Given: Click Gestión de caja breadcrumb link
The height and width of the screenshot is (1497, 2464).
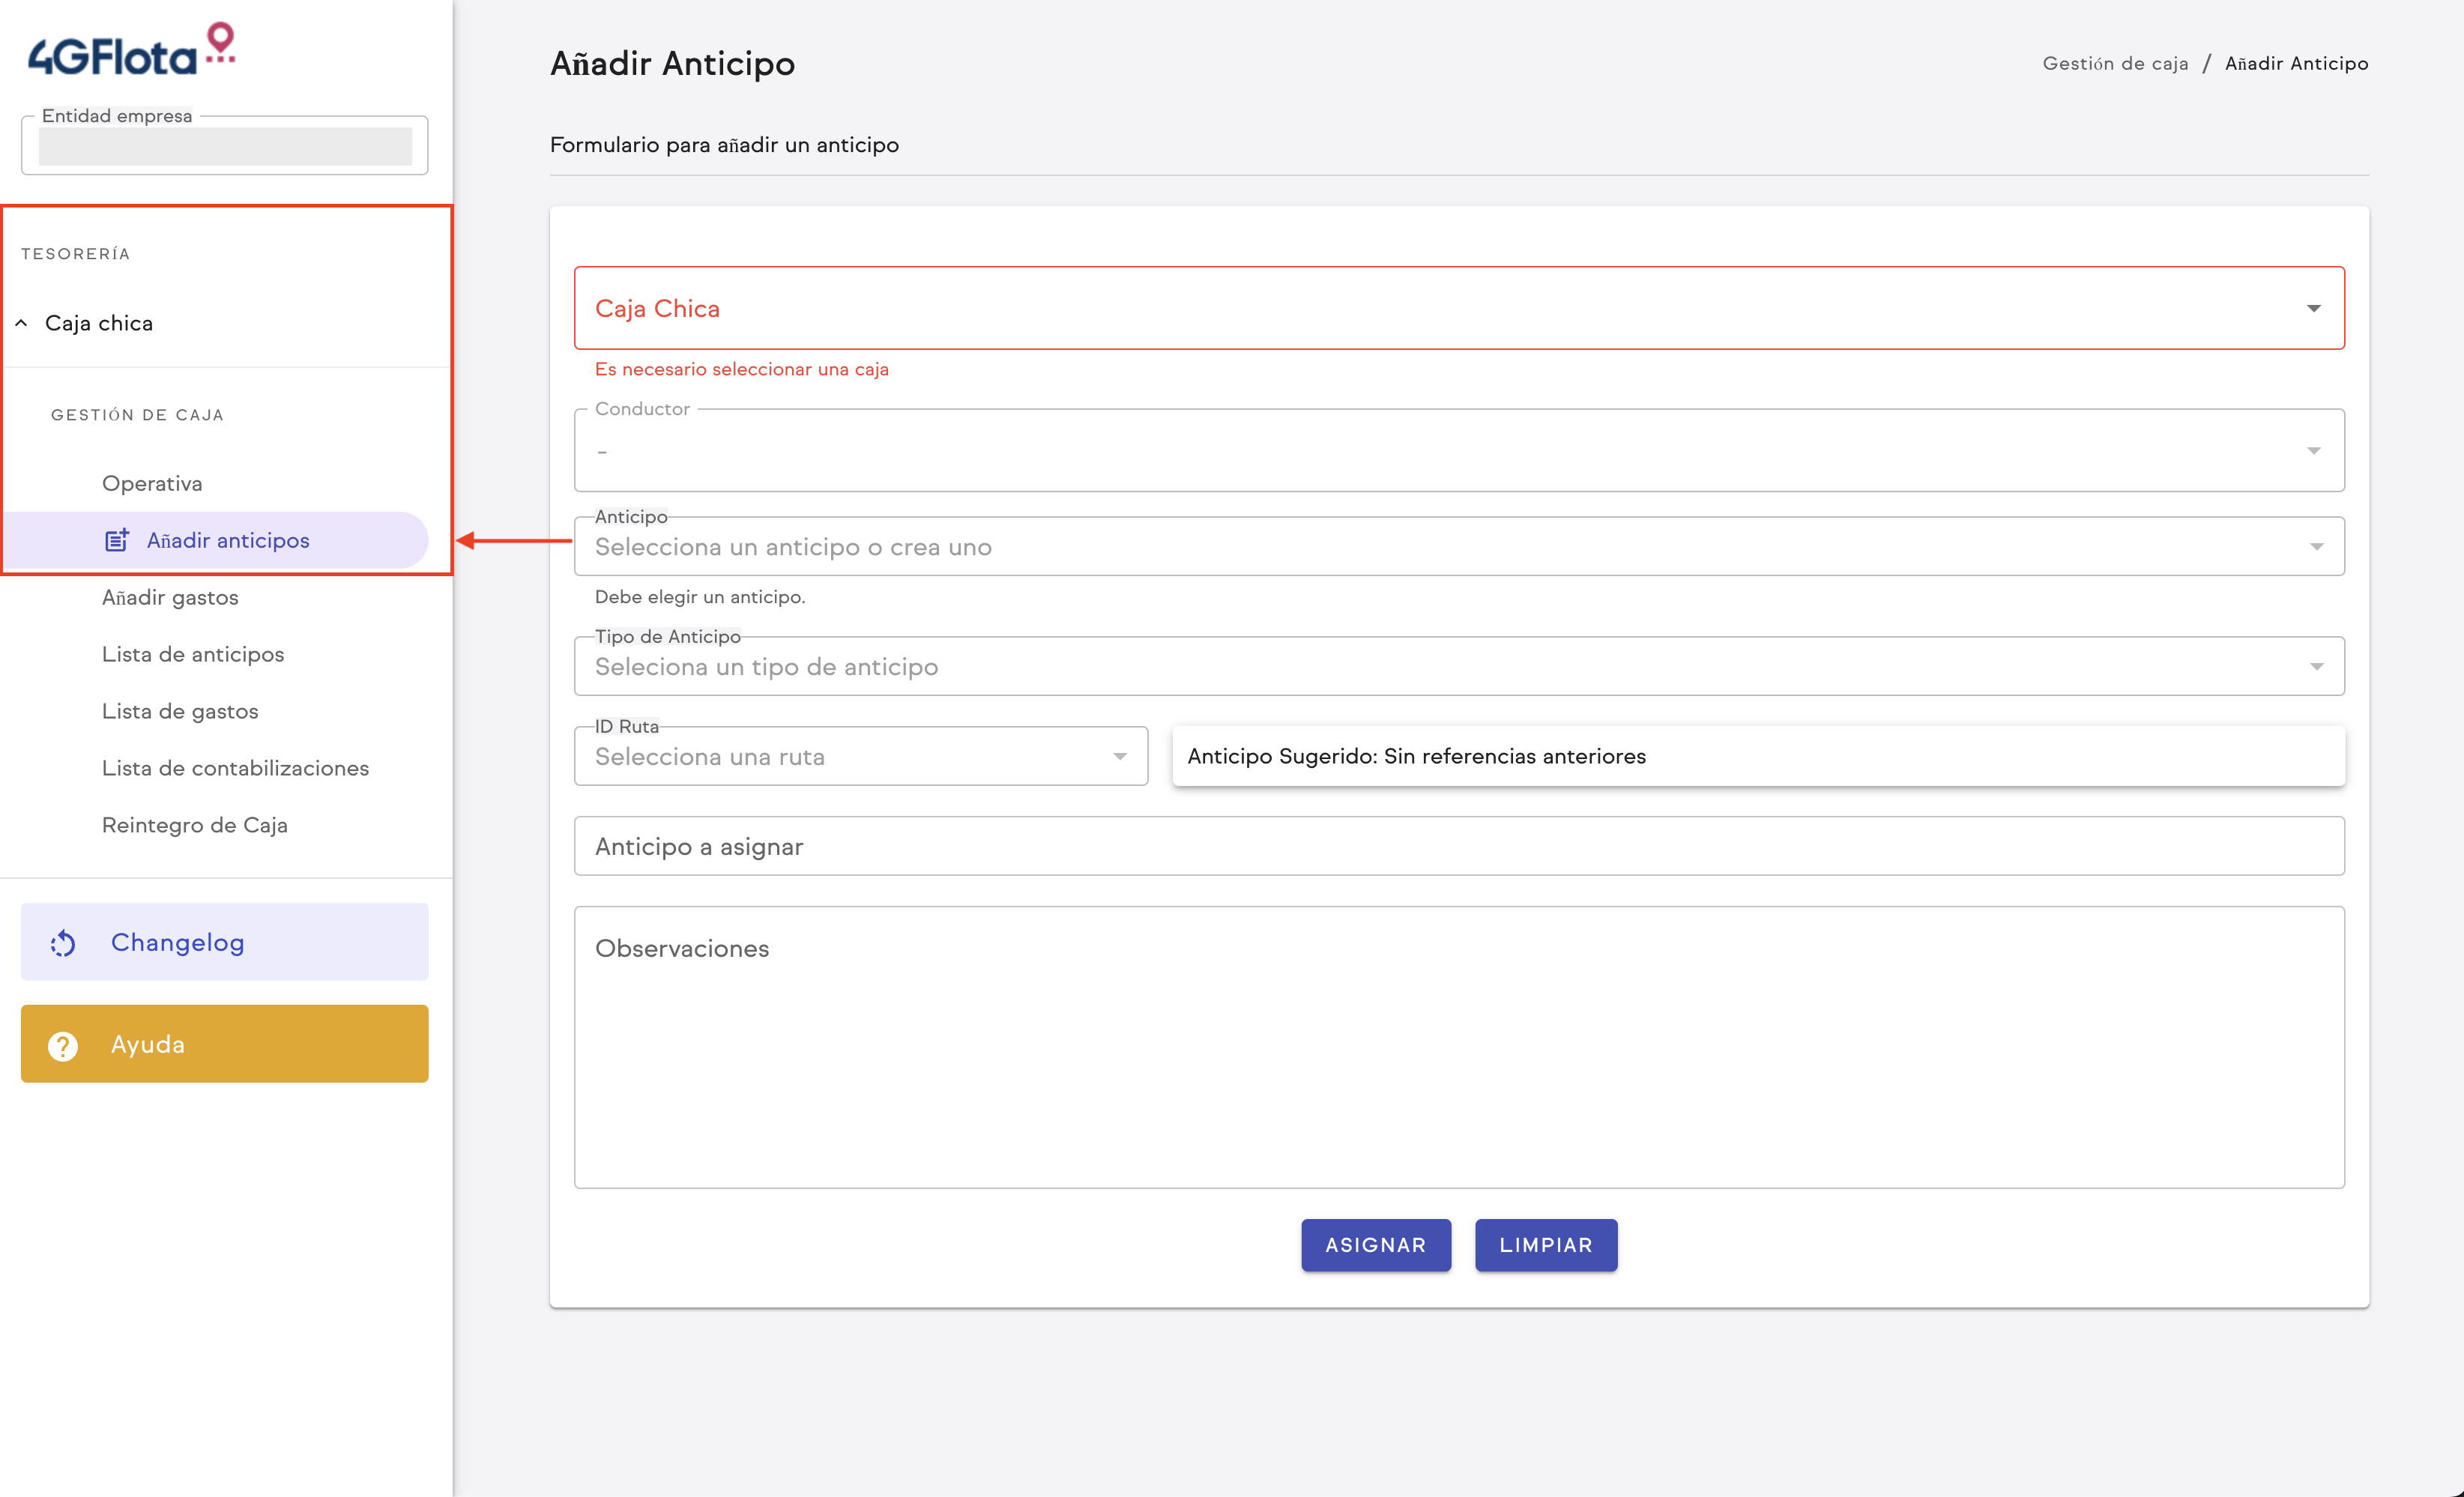Looking at the screenshot, I should coord(2115,63).
